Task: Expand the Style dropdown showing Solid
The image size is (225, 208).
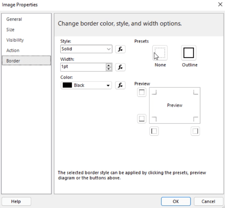Action: tap(86, 49)
